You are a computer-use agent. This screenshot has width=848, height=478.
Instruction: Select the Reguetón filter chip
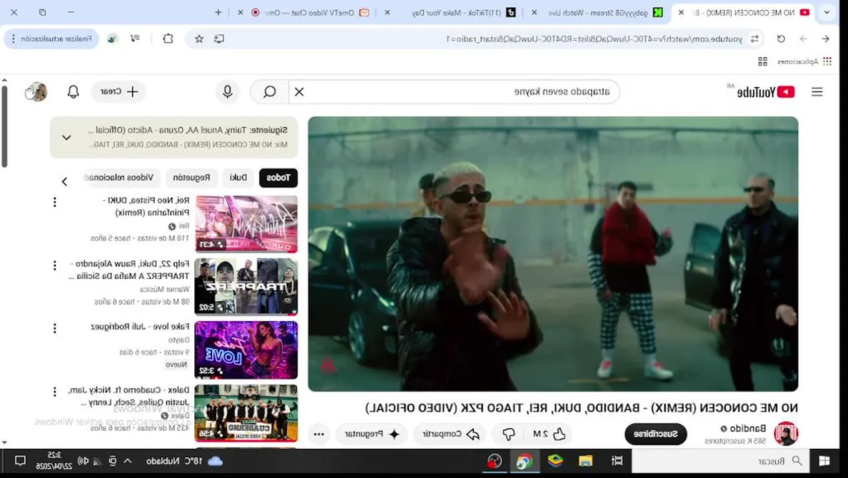coord(192,178)
